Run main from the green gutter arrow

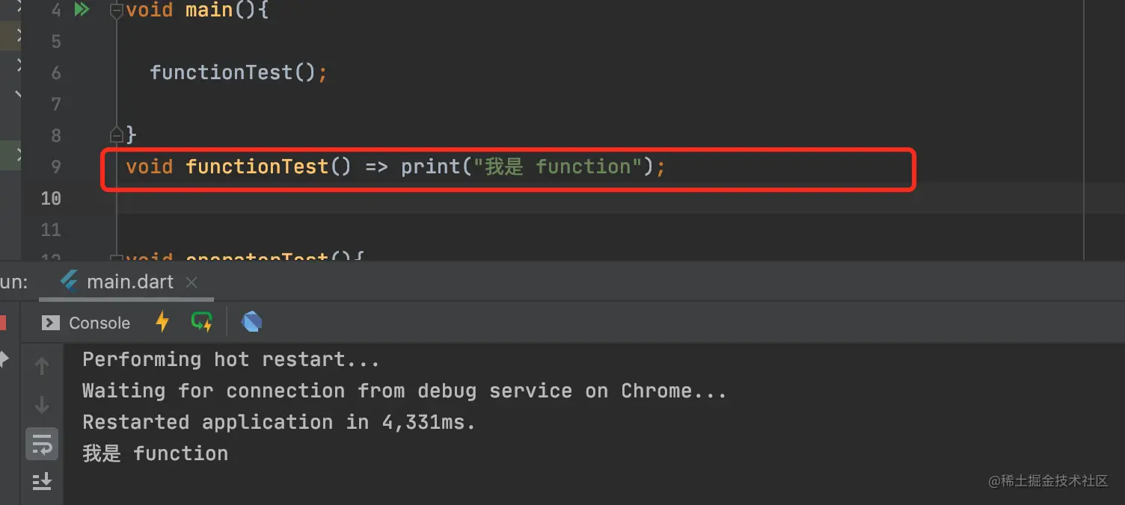click(82, 10)
